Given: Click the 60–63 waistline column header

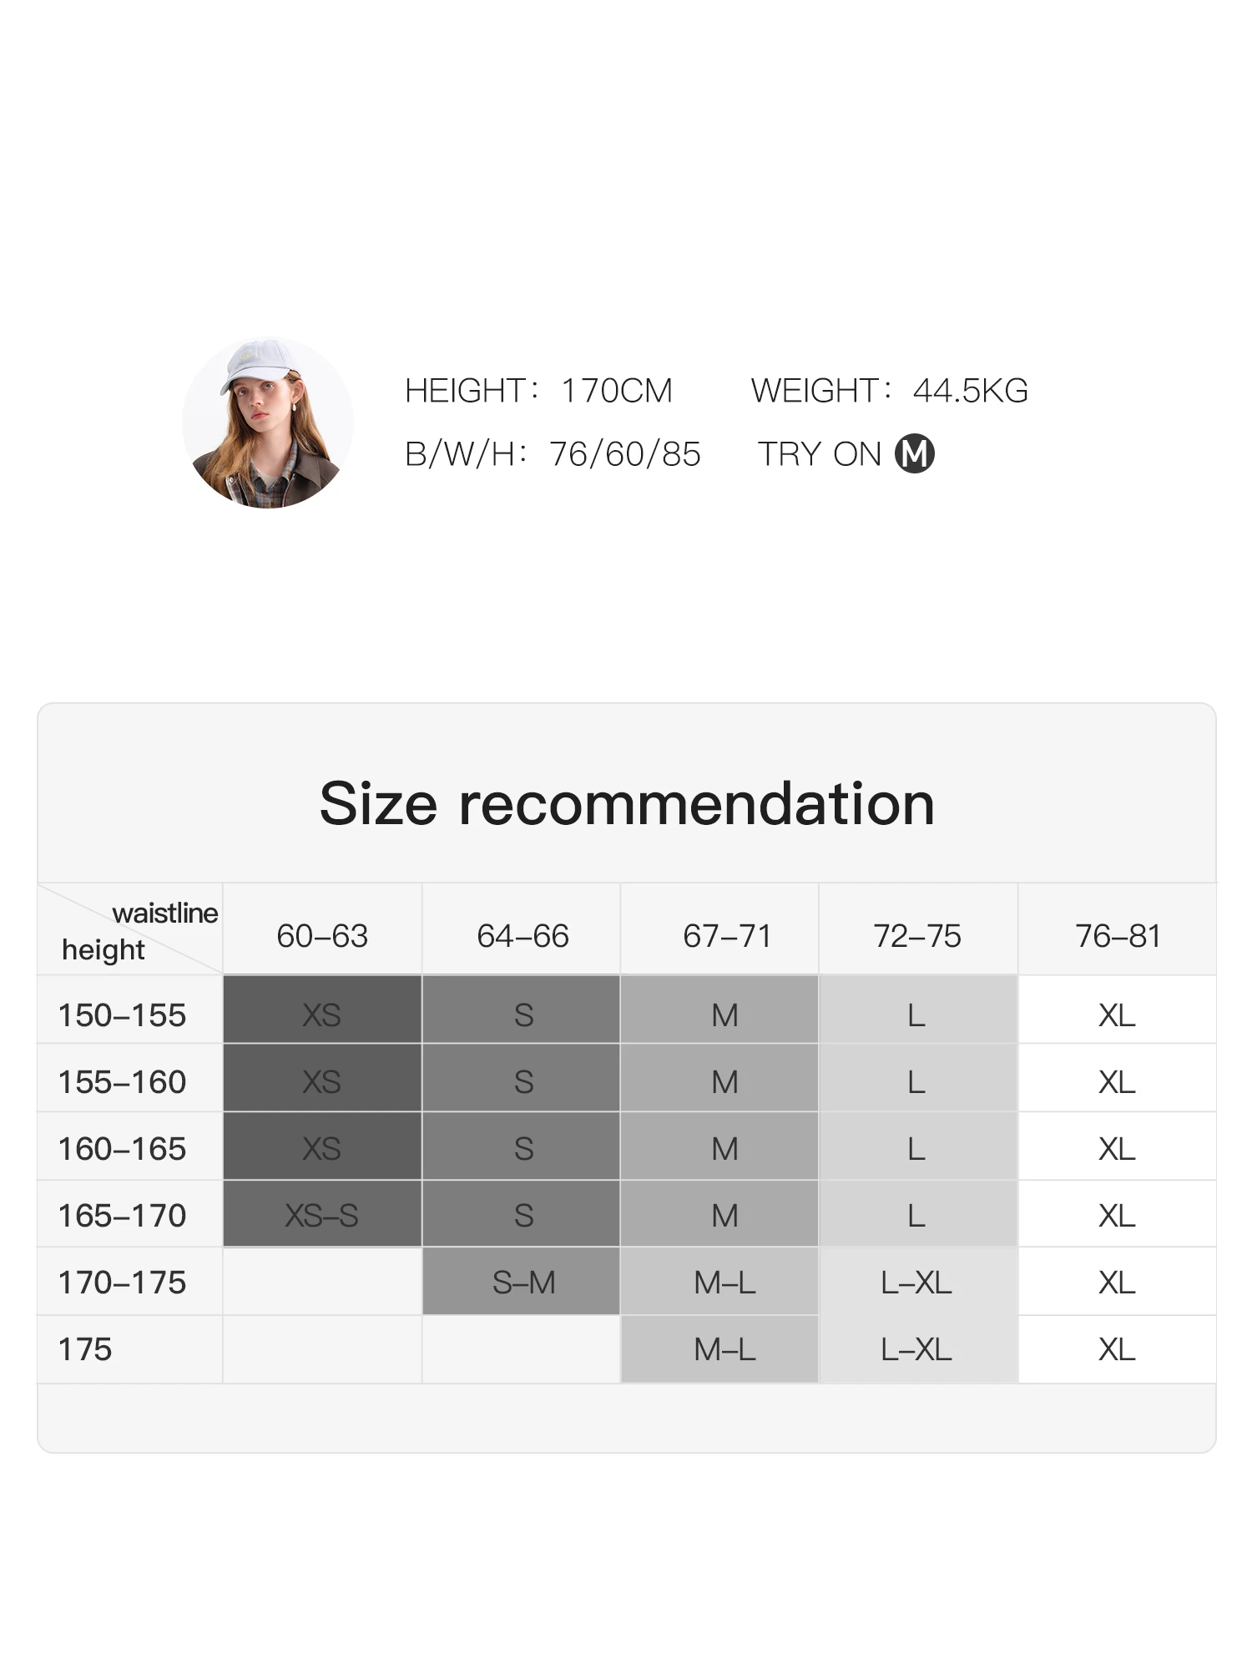Looking at the screenshot, I should coord(322,936).
